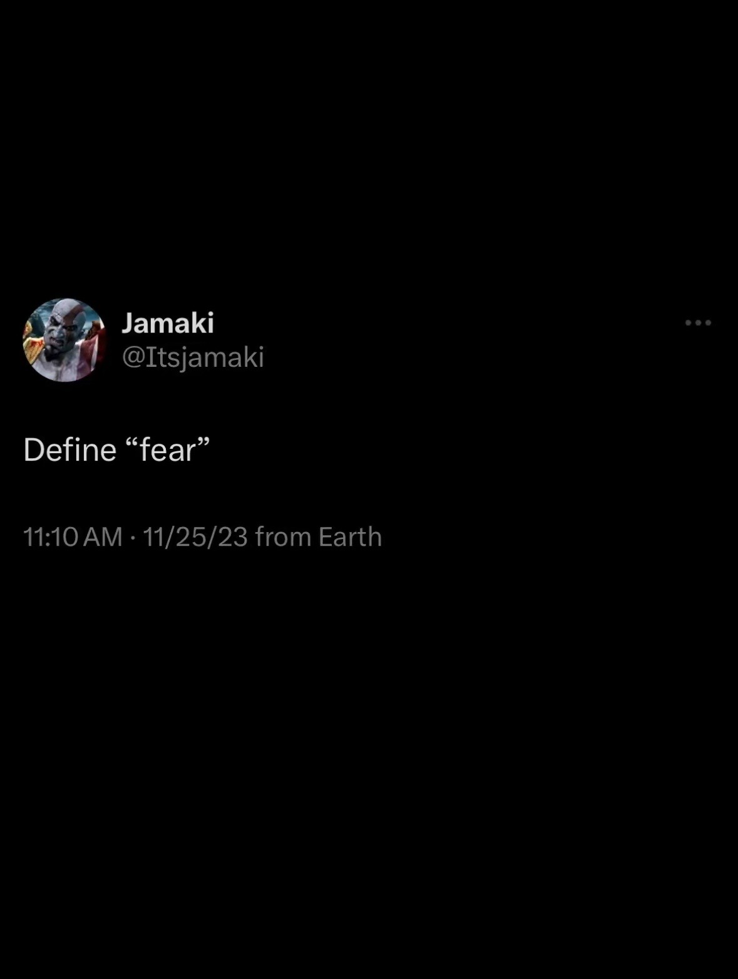Open the three-dot more options menu
The image size is (738, 979).
698,323
